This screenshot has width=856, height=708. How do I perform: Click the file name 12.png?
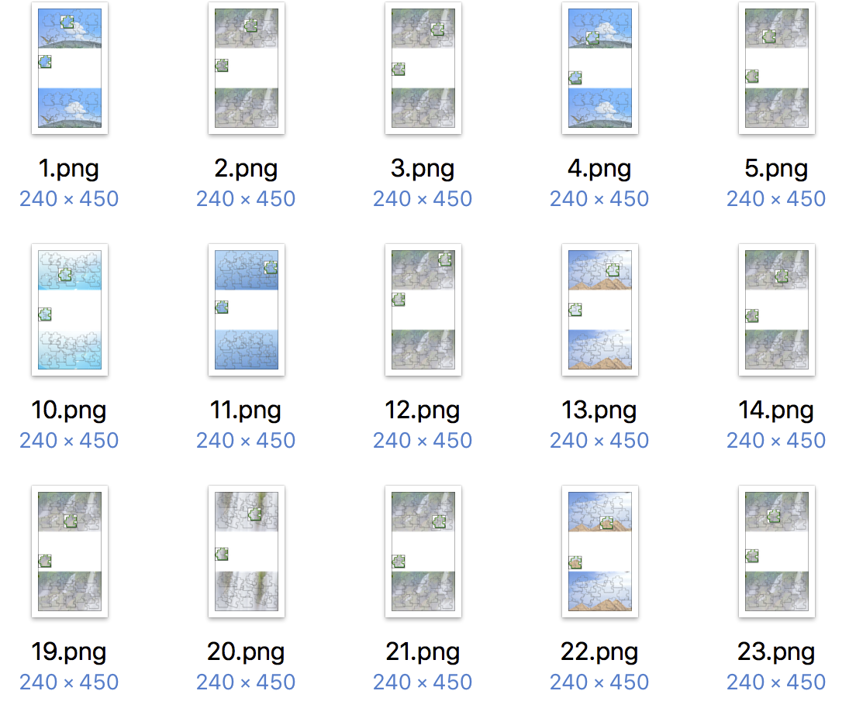coord(423,411)
